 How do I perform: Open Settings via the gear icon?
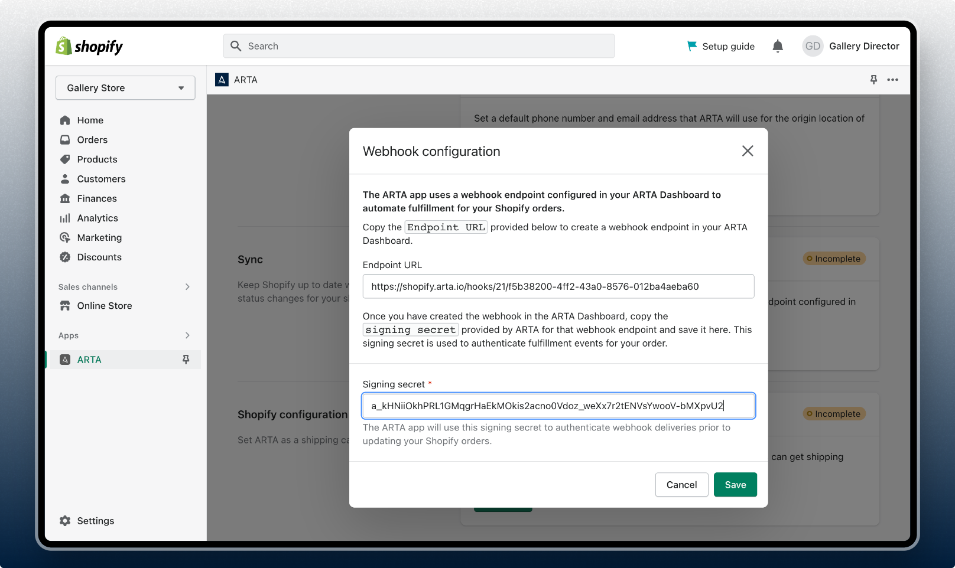[64, 520]
